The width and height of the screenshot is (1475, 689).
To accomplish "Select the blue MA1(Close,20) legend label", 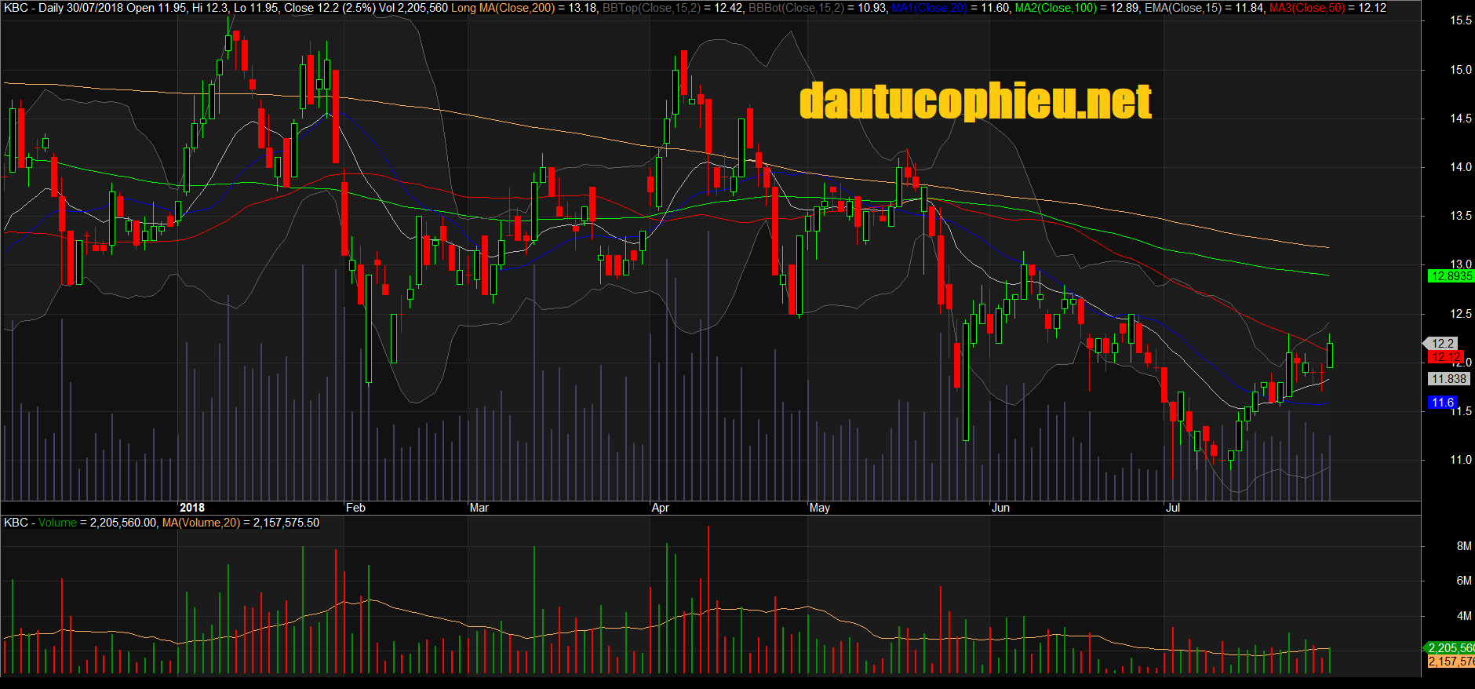I will pyautogui.click(x=929, y=8).
